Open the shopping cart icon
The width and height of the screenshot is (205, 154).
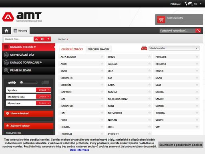coord(161,20)
